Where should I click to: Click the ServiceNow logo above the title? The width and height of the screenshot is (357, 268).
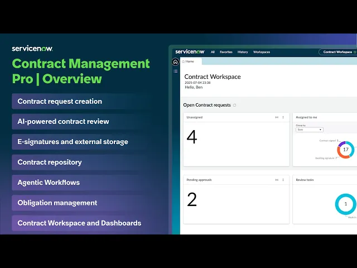32,49
